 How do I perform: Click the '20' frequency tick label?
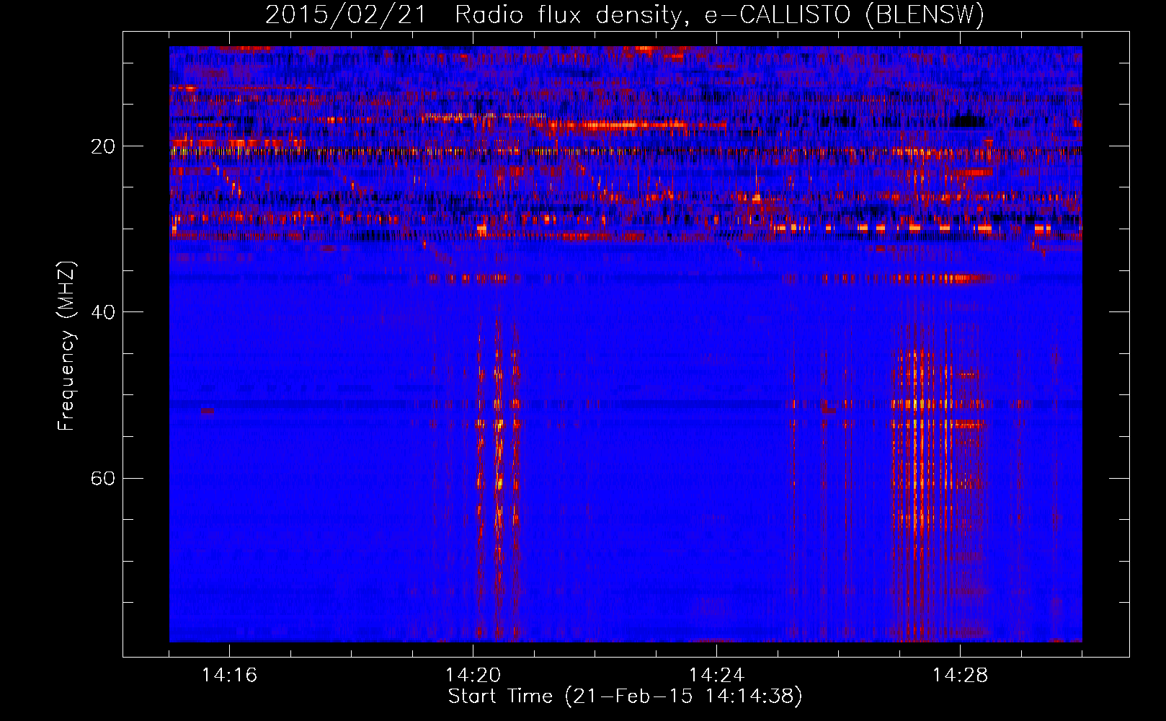click(x=103, y=146)
